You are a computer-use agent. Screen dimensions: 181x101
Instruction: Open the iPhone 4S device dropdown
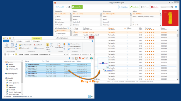tap(61, 7)
